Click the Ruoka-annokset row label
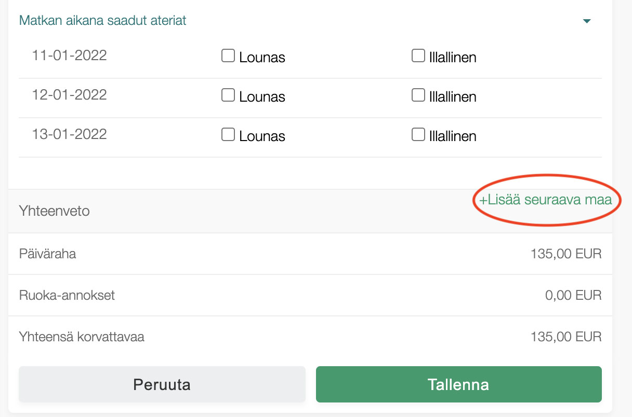Image resolution: width=632 pixels, height=417 pixels. (x=67, y=296)
